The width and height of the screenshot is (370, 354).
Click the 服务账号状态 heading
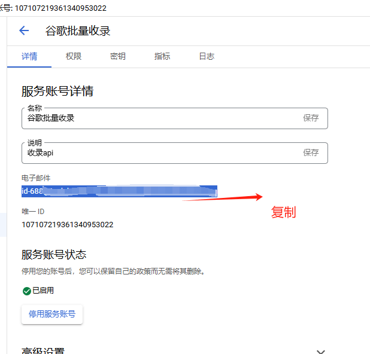[x=54, y=255]
